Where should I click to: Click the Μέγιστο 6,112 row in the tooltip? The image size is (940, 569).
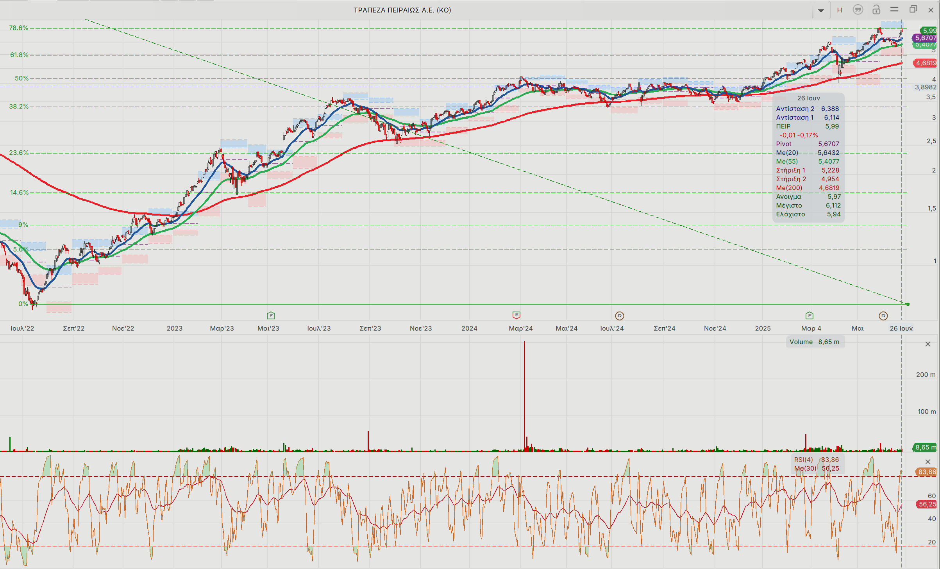[808, 205]
